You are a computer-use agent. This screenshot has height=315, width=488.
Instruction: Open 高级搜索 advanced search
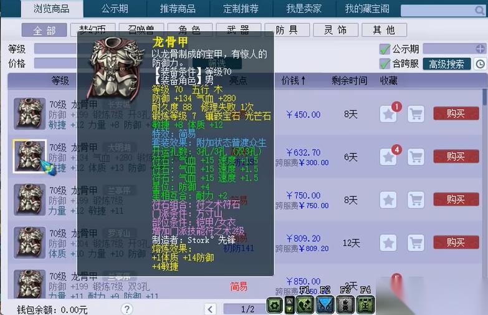click(x=447, y=64)
